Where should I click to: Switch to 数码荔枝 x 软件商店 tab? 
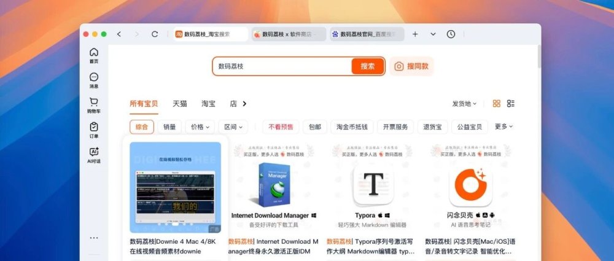pyautogui.click(x=289, y=34)
